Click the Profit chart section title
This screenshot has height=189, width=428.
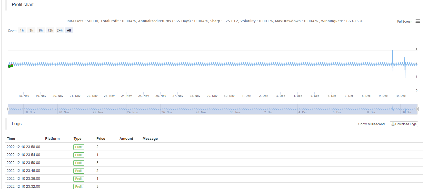23,5
